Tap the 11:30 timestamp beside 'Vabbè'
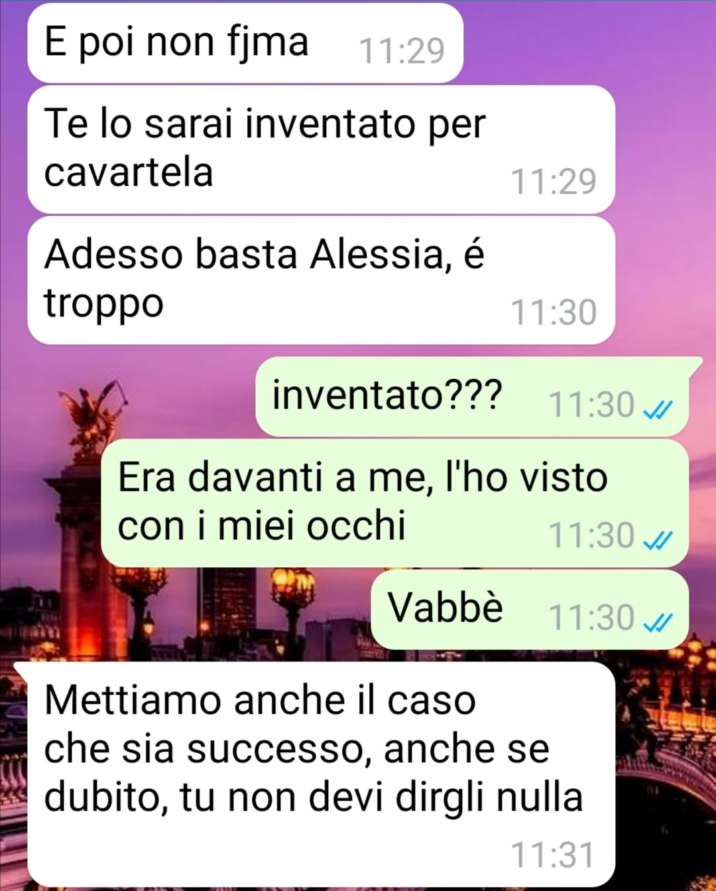This screenshot has width=716, height=891. point(591,617)
